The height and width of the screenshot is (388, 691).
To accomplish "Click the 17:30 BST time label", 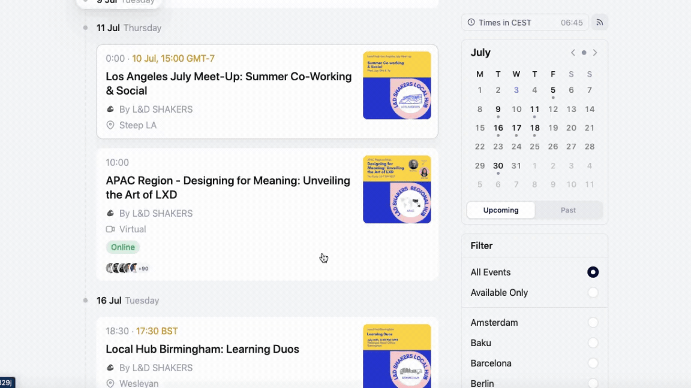I will (157, 331).
